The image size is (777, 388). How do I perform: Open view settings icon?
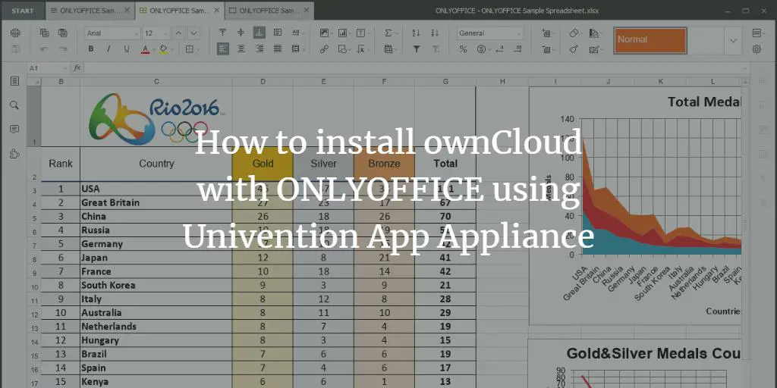757,33
